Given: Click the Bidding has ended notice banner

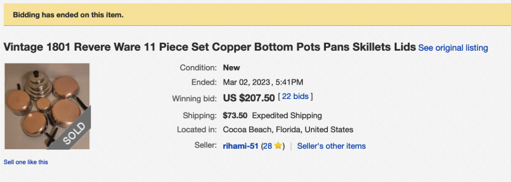Looking at the screenshot, I should (257, 15).
